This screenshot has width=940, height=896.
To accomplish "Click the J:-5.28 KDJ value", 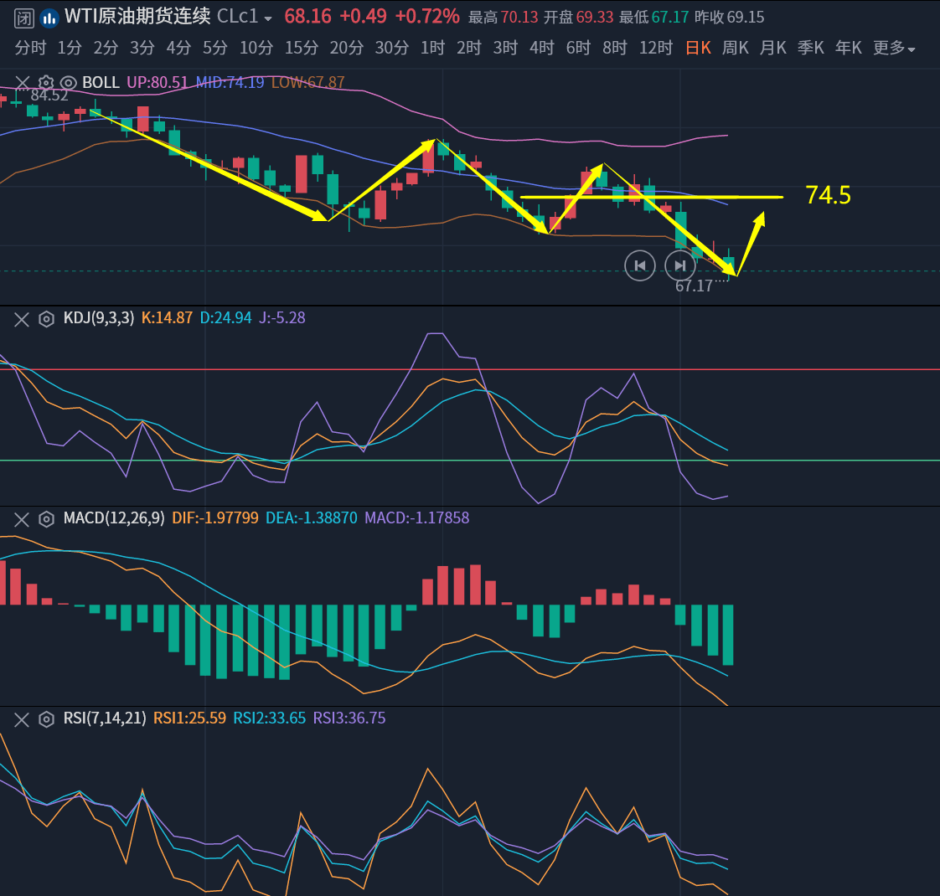I will (x=281, y=317).
